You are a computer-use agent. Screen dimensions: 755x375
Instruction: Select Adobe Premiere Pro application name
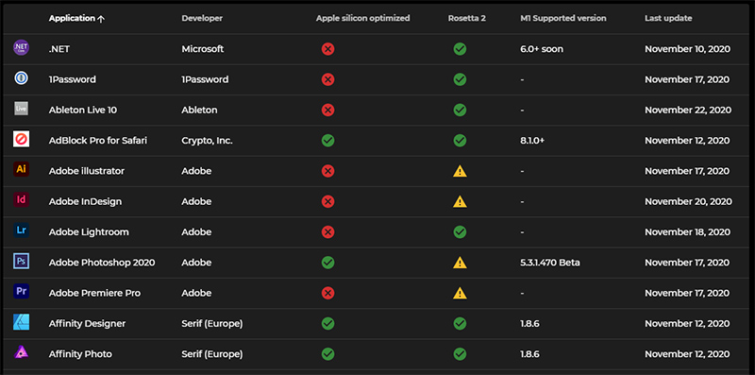pos(94,293)
